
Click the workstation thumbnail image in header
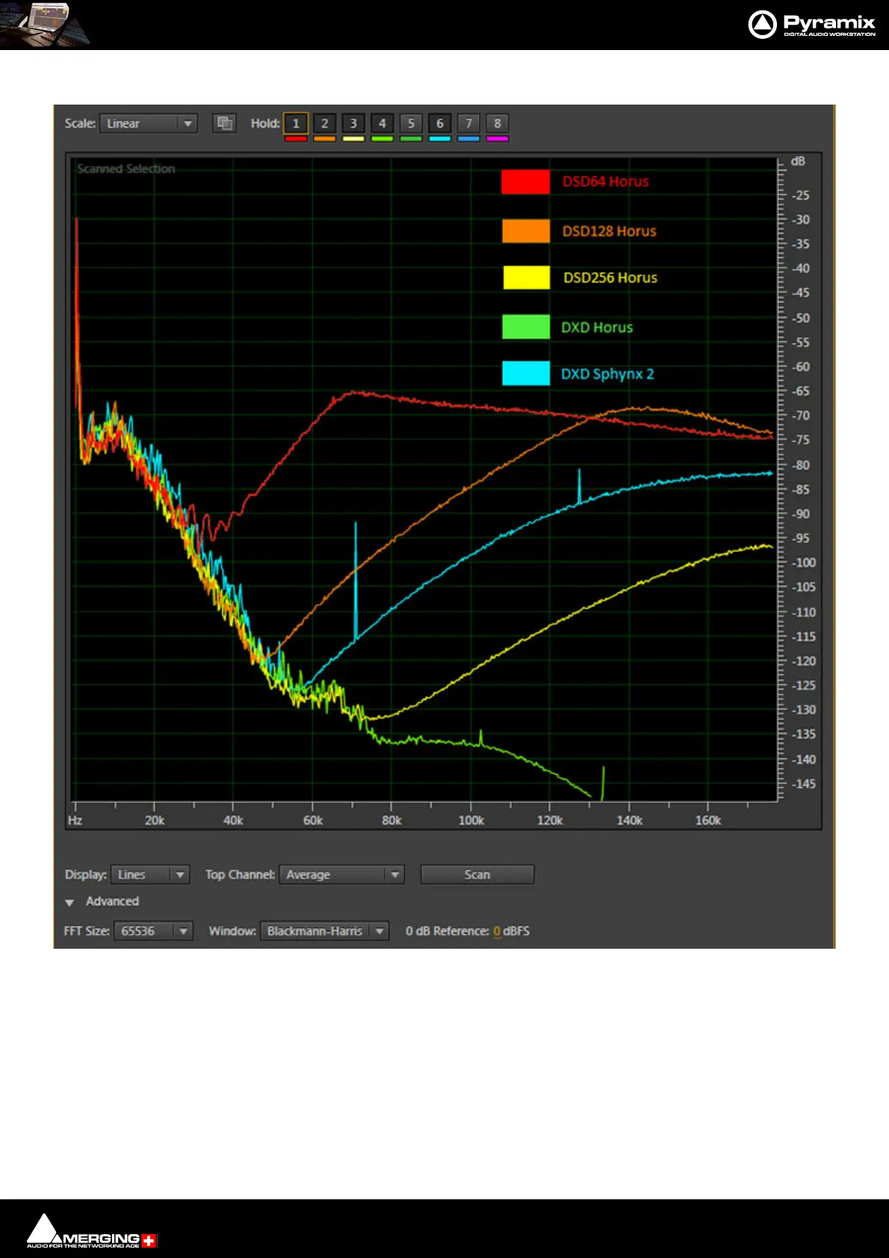(45, 25)
